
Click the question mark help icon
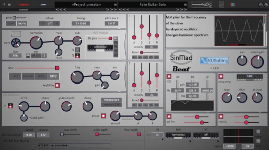[x=4, y=4]
